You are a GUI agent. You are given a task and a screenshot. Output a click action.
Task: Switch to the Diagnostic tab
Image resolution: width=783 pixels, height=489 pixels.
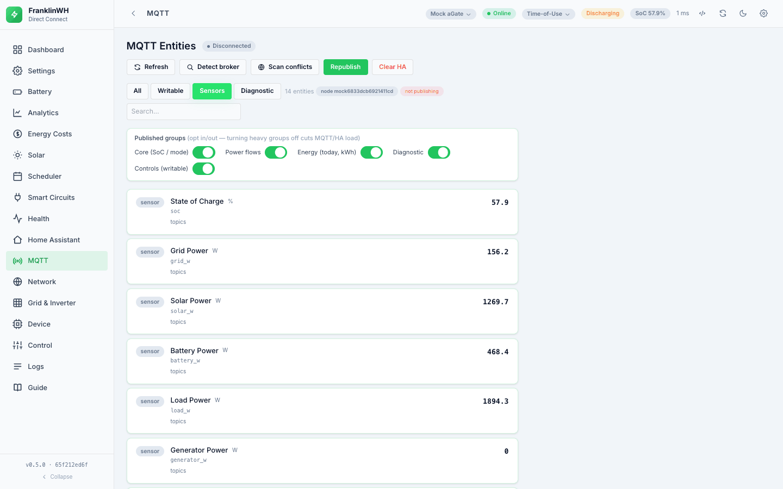pyautogui.click(x=257, y=91)
